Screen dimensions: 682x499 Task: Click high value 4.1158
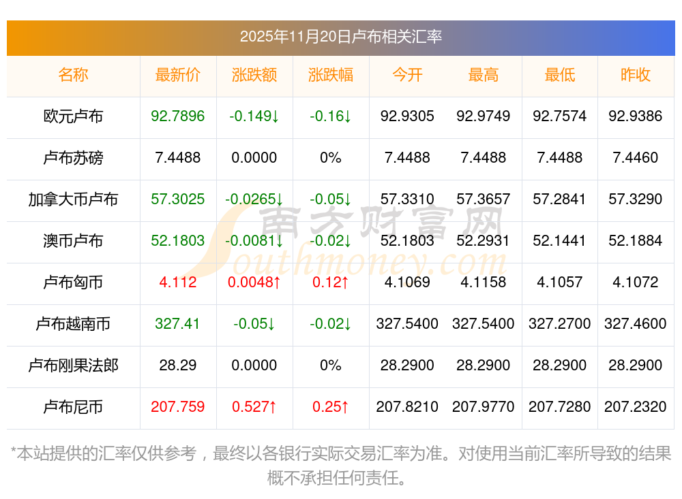click(x=484, y=282)
